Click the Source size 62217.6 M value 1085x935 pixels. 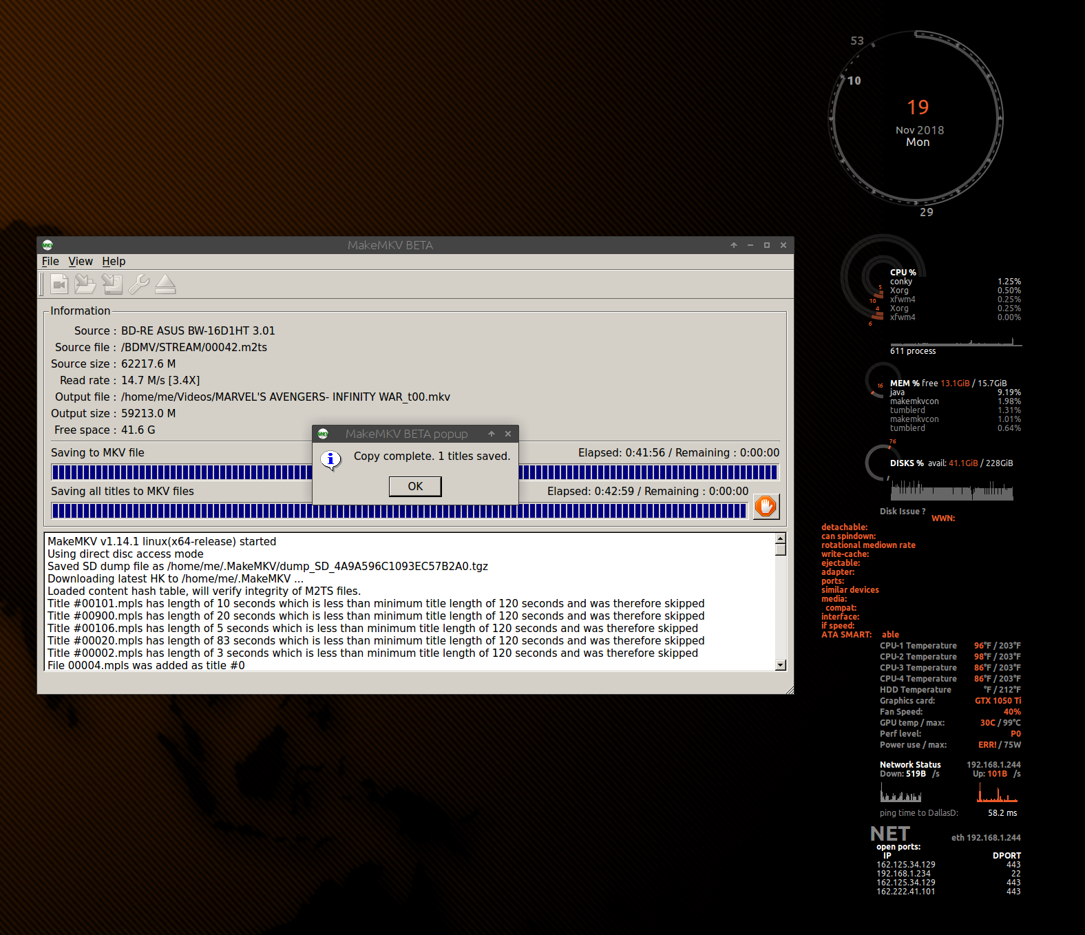tap(148, 364)
